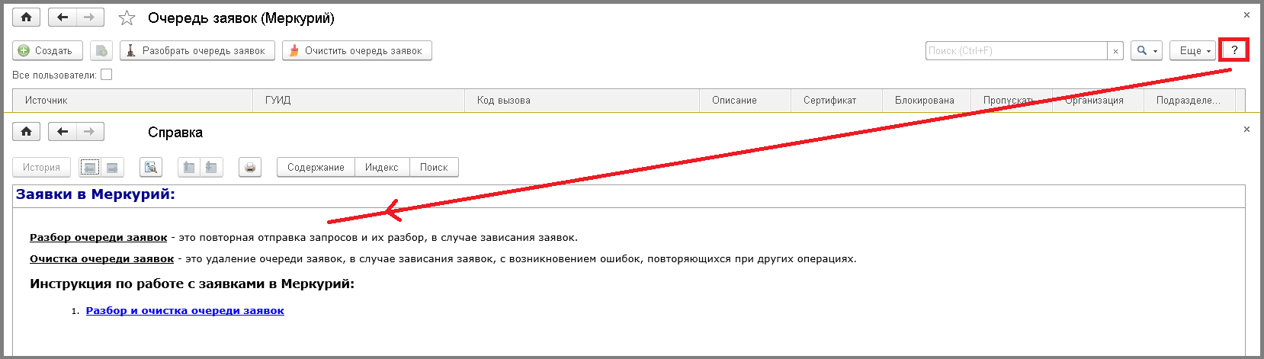Open the Еще dropdown menu
This screenshot has height=359, width=1264.
tap(1192, 50)
